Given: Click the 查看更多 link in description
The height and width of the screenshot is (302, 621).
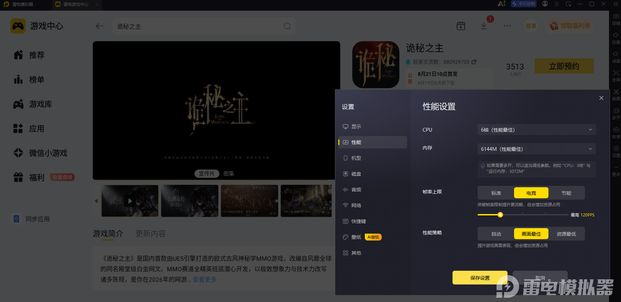Looking at the screenshot, I should 205,279.
